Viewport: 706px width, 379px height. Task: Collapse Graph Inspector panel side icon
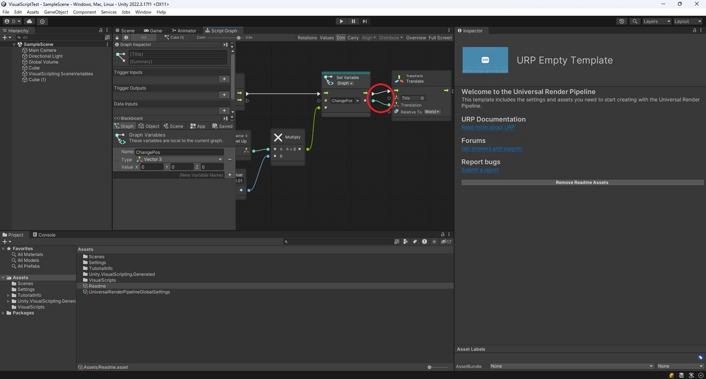[x=225, y=45]
